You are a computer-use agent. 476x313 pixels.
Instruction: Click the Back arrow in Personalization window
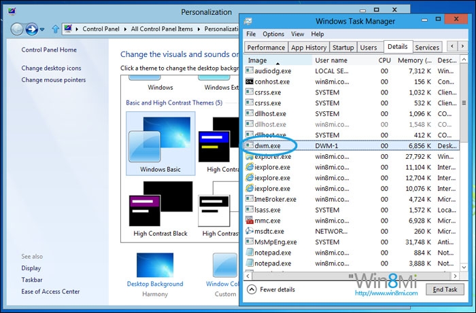pos(17,29)
